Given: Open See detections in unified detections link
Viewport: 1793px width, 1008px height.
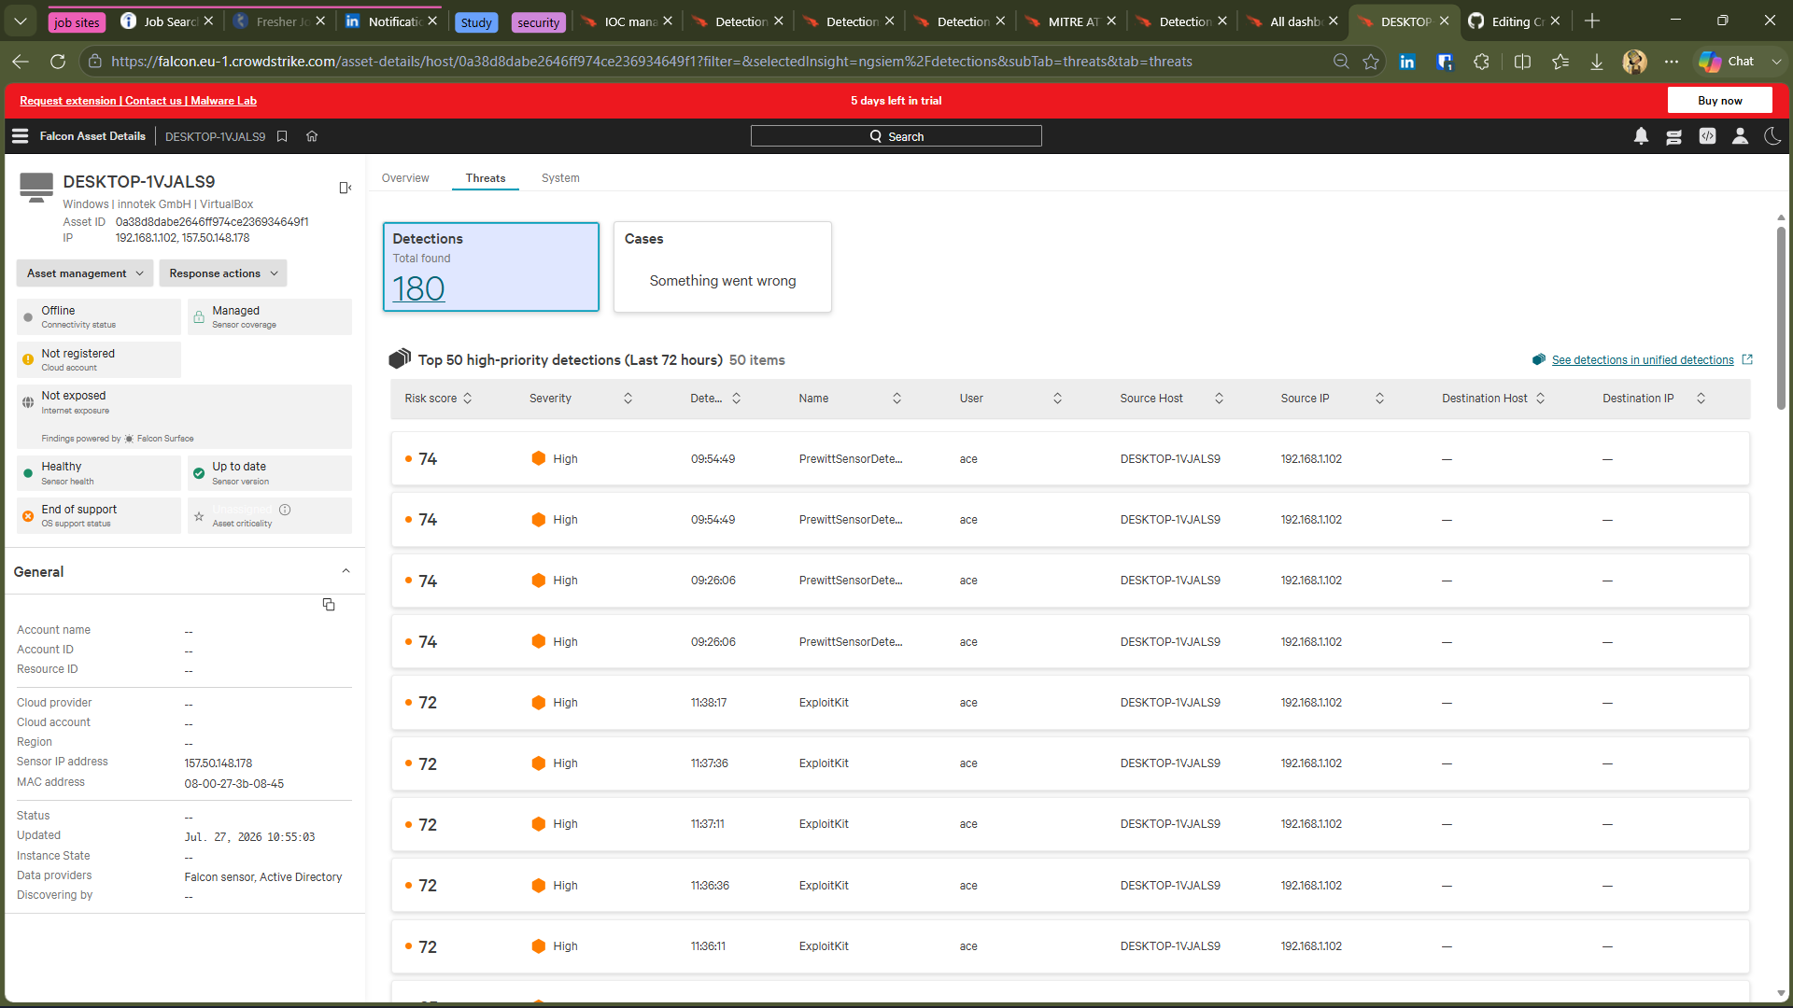Looking at the screenshot, I should click(x=1643, y=360).
